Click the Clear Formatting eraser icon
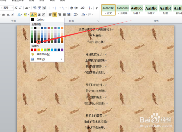The image size is (182, 132). click(35, 8)
